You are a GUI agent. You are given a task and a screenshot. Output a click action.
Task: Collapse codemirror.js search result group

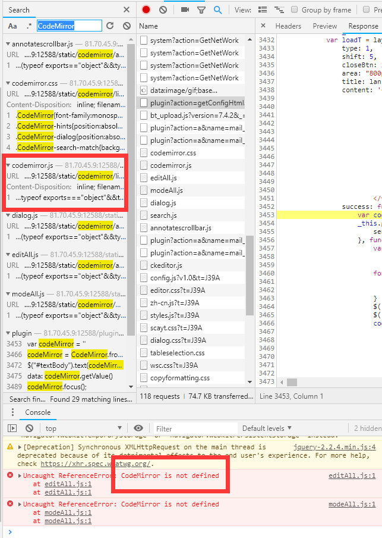[8, 165]
